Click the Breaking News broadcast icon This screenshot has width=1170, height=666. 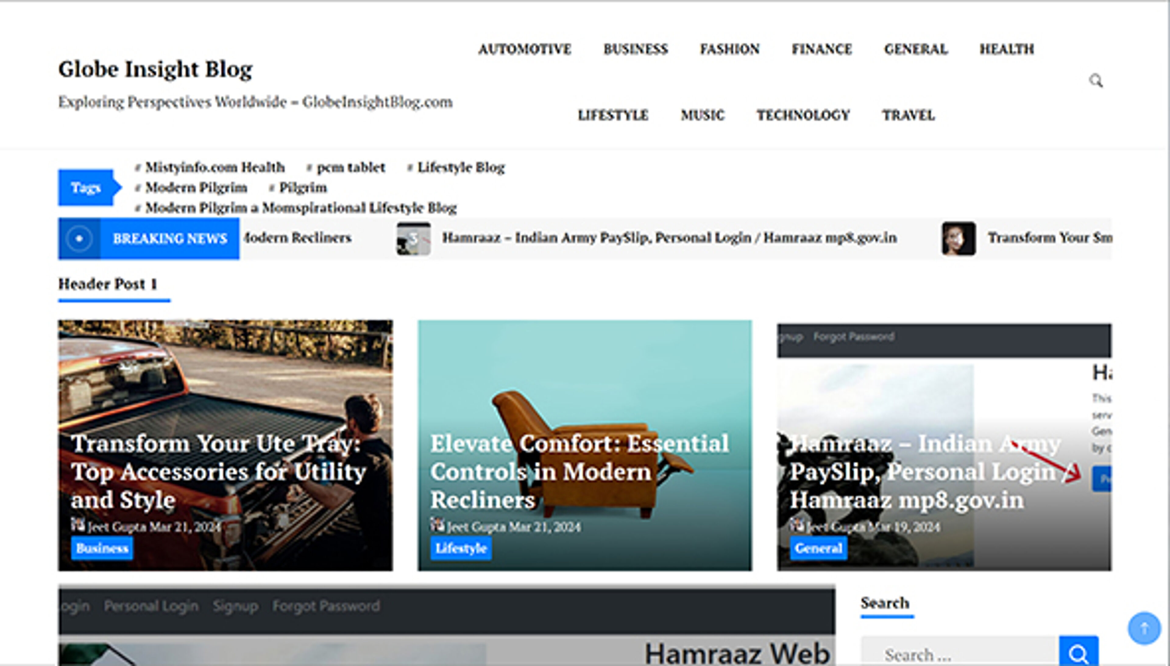pos(79,238)
